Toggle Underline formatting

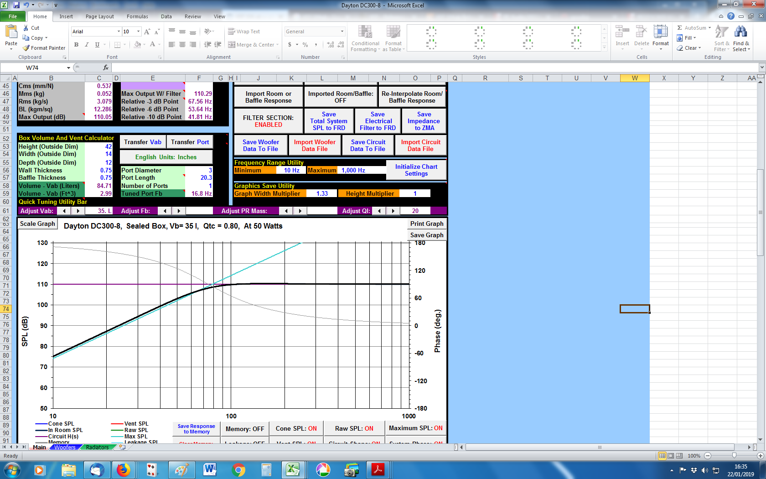click(97, 45)
